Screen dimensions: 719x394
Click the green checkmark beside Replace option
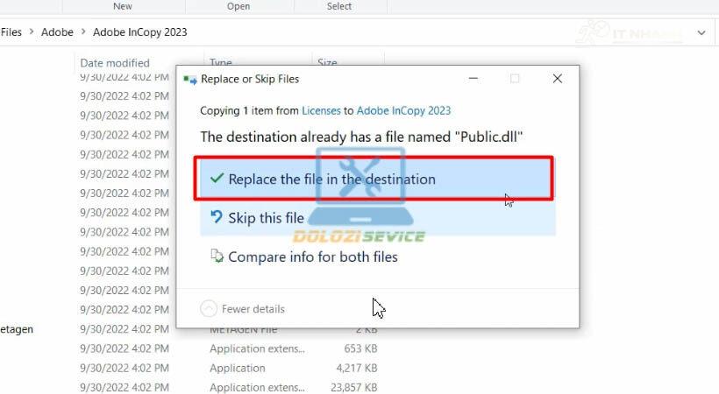tap(216, 179)
